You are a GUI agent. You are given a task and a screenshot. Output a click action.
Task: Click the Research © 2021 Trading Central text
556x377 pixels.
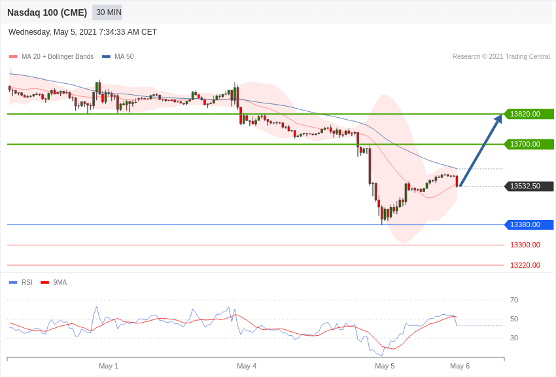click(x=501, y=57)
